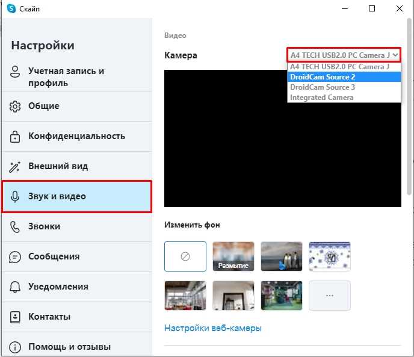This screenshot has height=357, width=414.
Task: Click the microphone icon for Звук и видео
Action: 15,197
